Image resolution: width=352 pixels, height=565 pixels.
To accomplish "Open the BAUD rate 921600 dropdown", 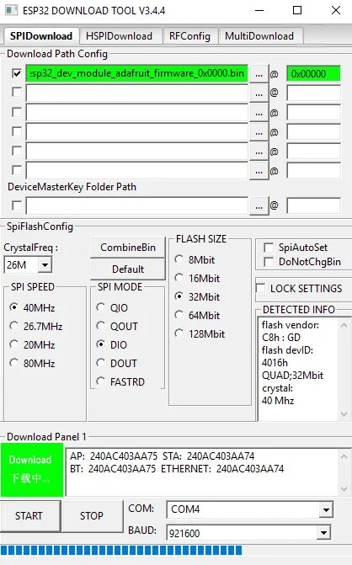I will pyautogui.click(x=323, y=532).
